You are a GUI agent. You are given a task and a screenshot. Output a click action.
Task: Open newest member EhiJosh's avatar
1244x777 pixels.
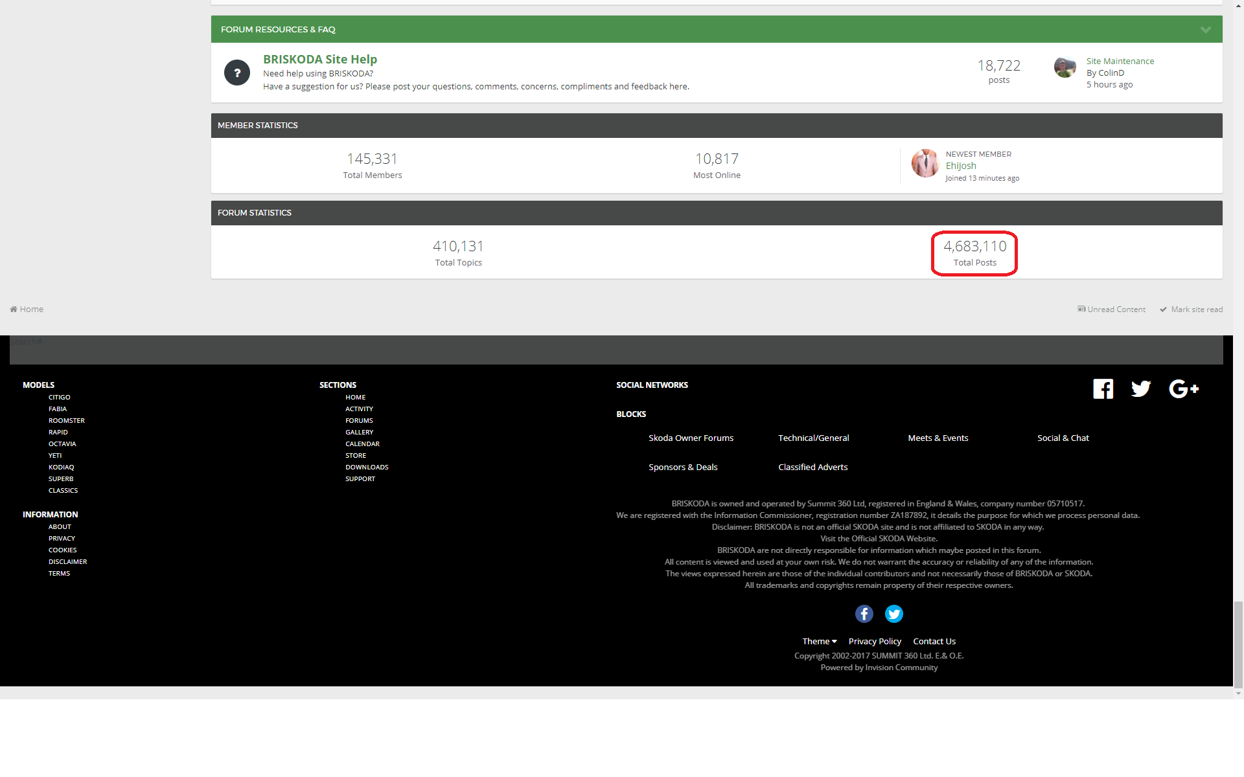coord(925,163)
